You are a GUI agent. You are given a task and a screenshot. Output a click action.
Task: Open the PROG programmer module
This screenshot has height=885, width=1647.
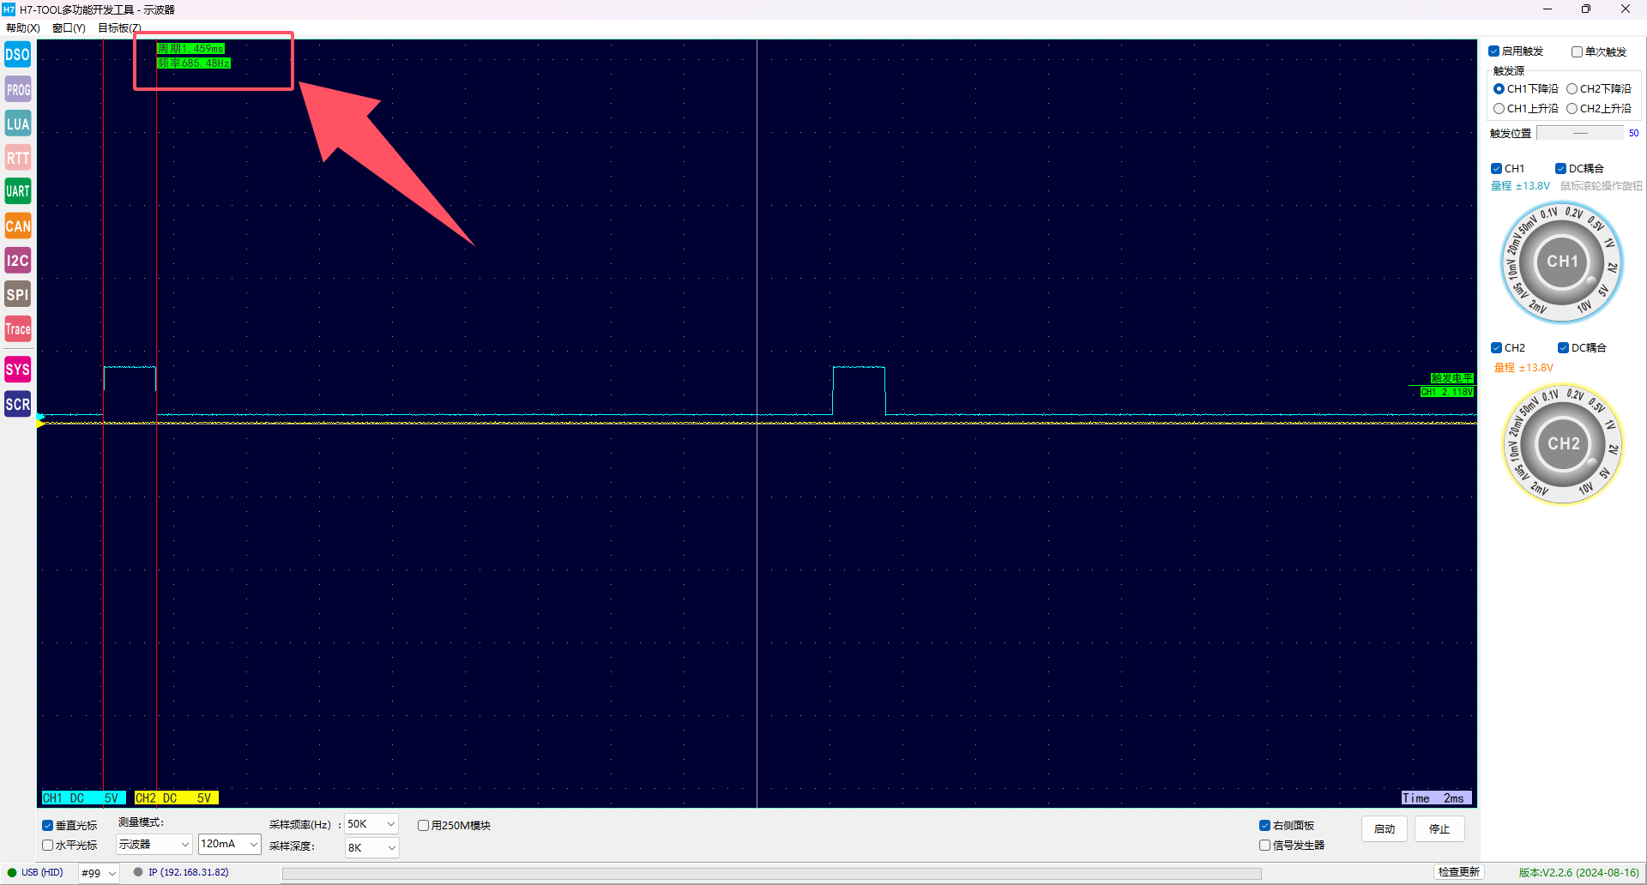click(x=18, y=89)
